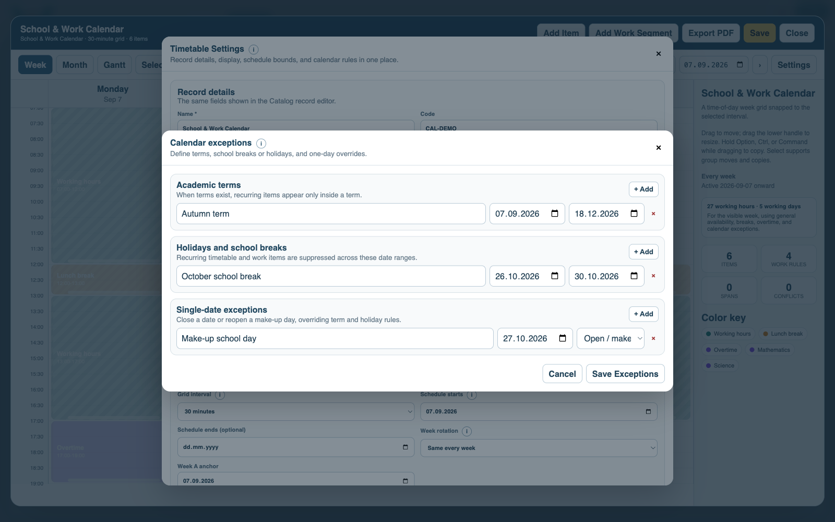
Task: Expand the Week rotation Same every week dropdown
Action: (539, 448)
